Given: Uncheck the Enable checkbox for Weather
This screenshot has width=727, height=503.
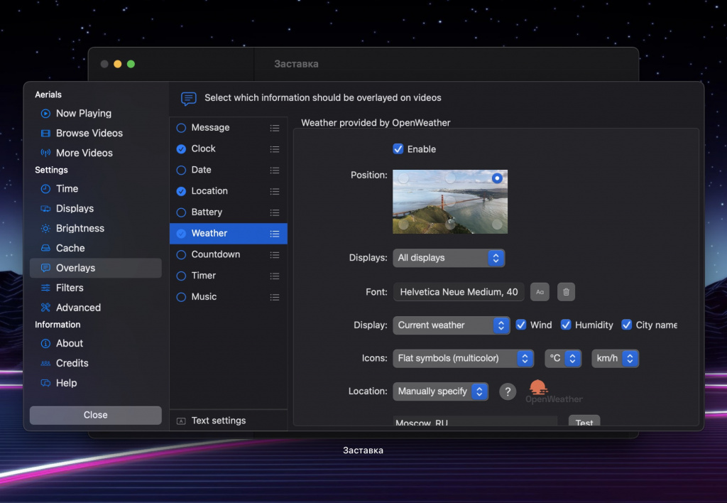Looking at the screenshot, I should coord(398,149).
